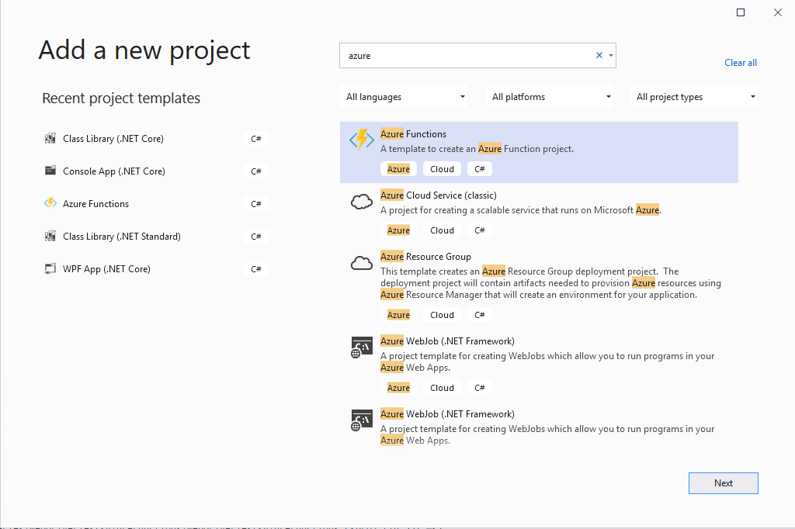Close the Add a new project dialog
The width and height of the screenshot is (795, 529).
778,12
